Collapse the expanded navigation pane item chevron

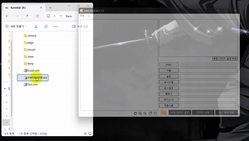pos(5,88)
